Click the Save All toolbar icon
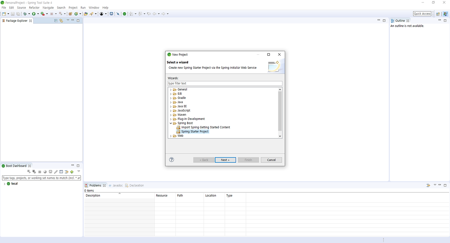This screenshot has width=450, height=243. pos(18,14)
